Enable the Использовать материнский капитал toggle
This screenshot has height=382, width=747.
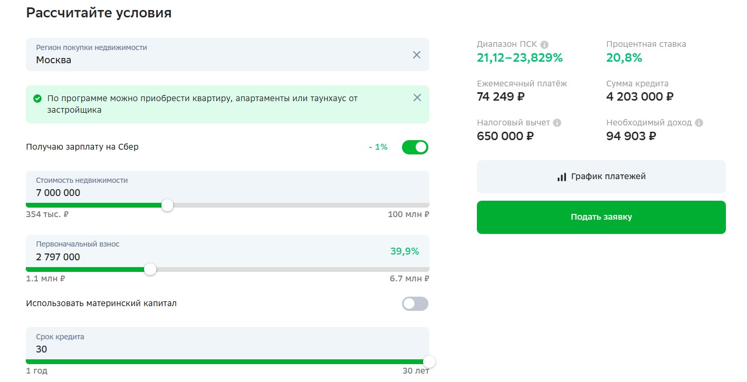(415, 304)
